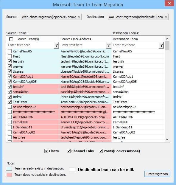Click the KernelUUU@lepide696 email cell
Viewport: 176px width, 185px height.
(x=85, y=122)
